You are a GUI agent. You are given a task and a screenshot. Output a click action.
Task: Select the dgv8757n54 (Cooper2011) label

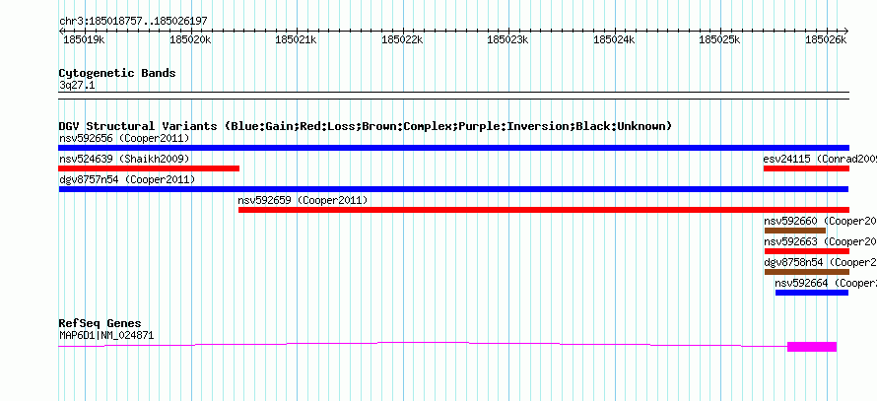[x=127, y=179]
